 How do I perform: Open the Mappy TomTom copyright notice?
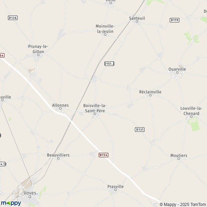(183, 205)
